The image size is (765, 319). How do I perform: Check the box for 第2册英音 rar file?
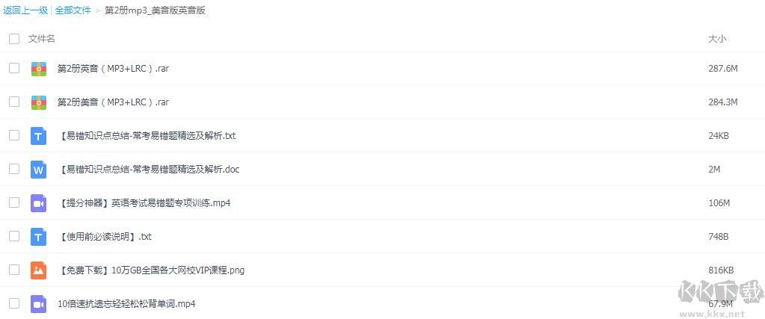pos(14,68)
